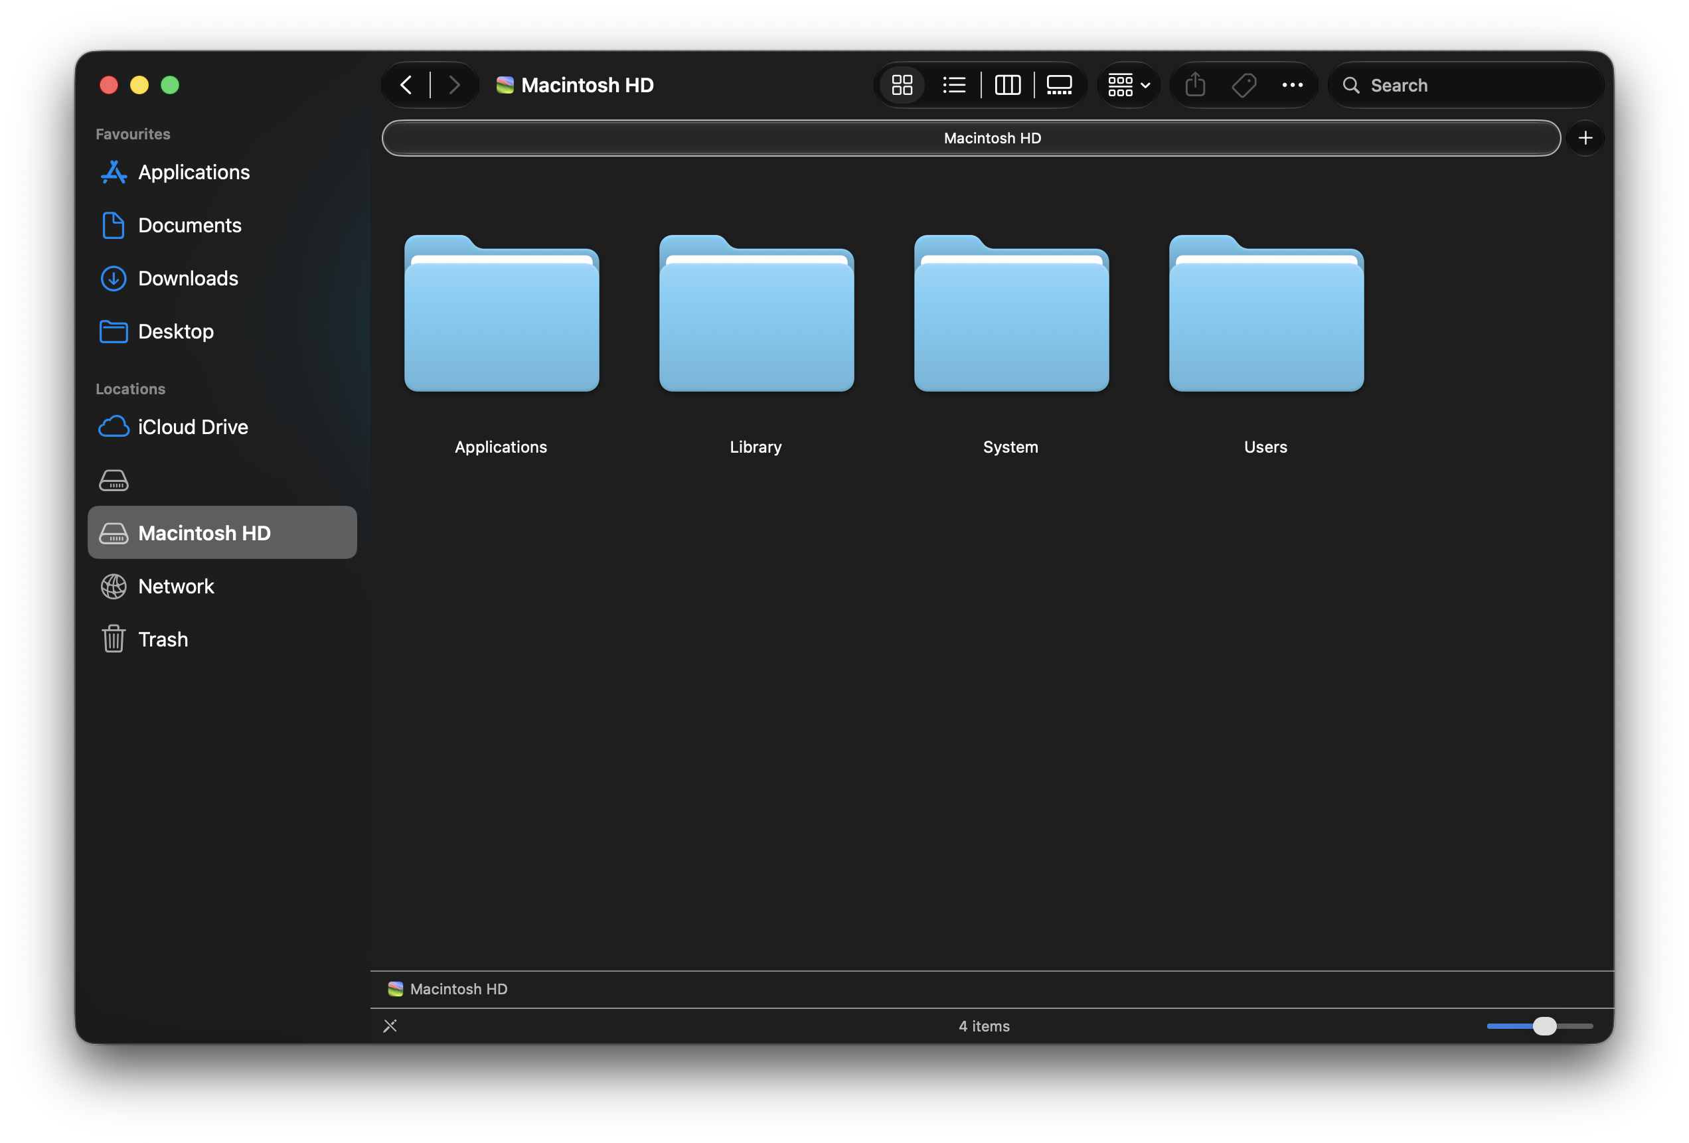The image size is (1689, 1143).
Task: Click the tools icon in the status bar
Action: 390,1026
